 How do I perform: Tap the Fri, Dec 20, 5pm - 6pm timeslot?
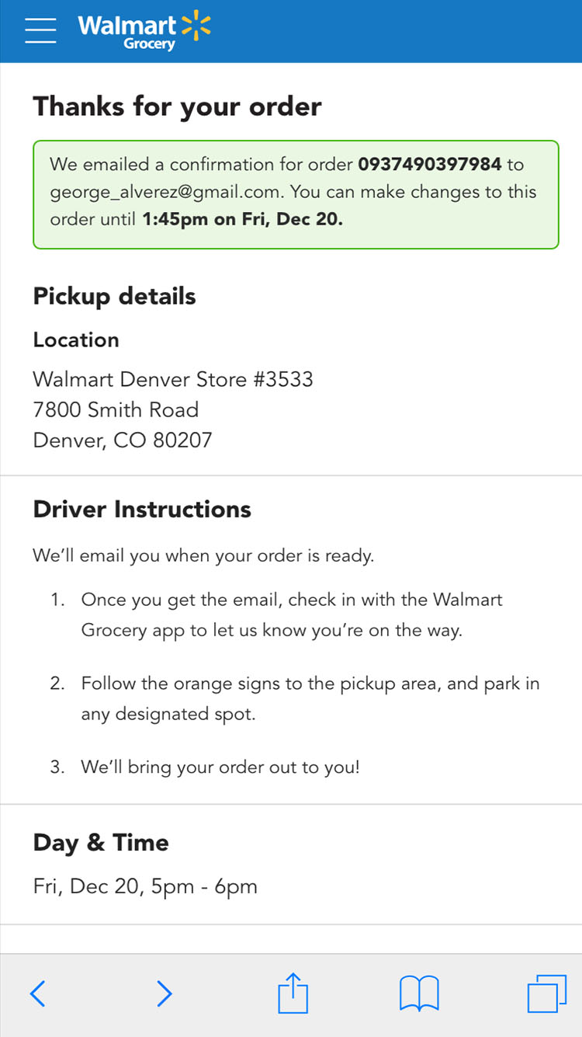pos(145,886)
